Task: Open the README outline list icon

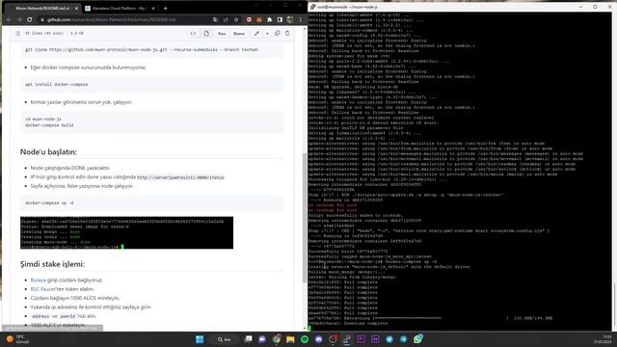Action: 17,34
